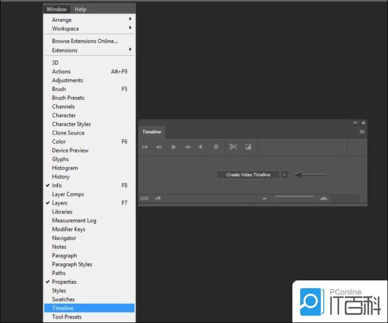Step back to the previous frame
Screen dimensions: 388x323
159,147
